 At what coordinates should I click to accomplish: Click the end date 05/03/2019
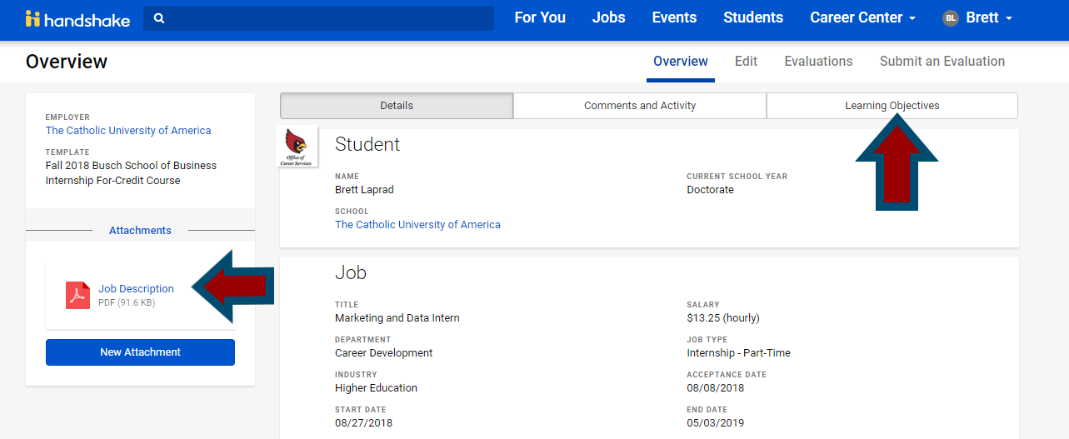point(715,423)
